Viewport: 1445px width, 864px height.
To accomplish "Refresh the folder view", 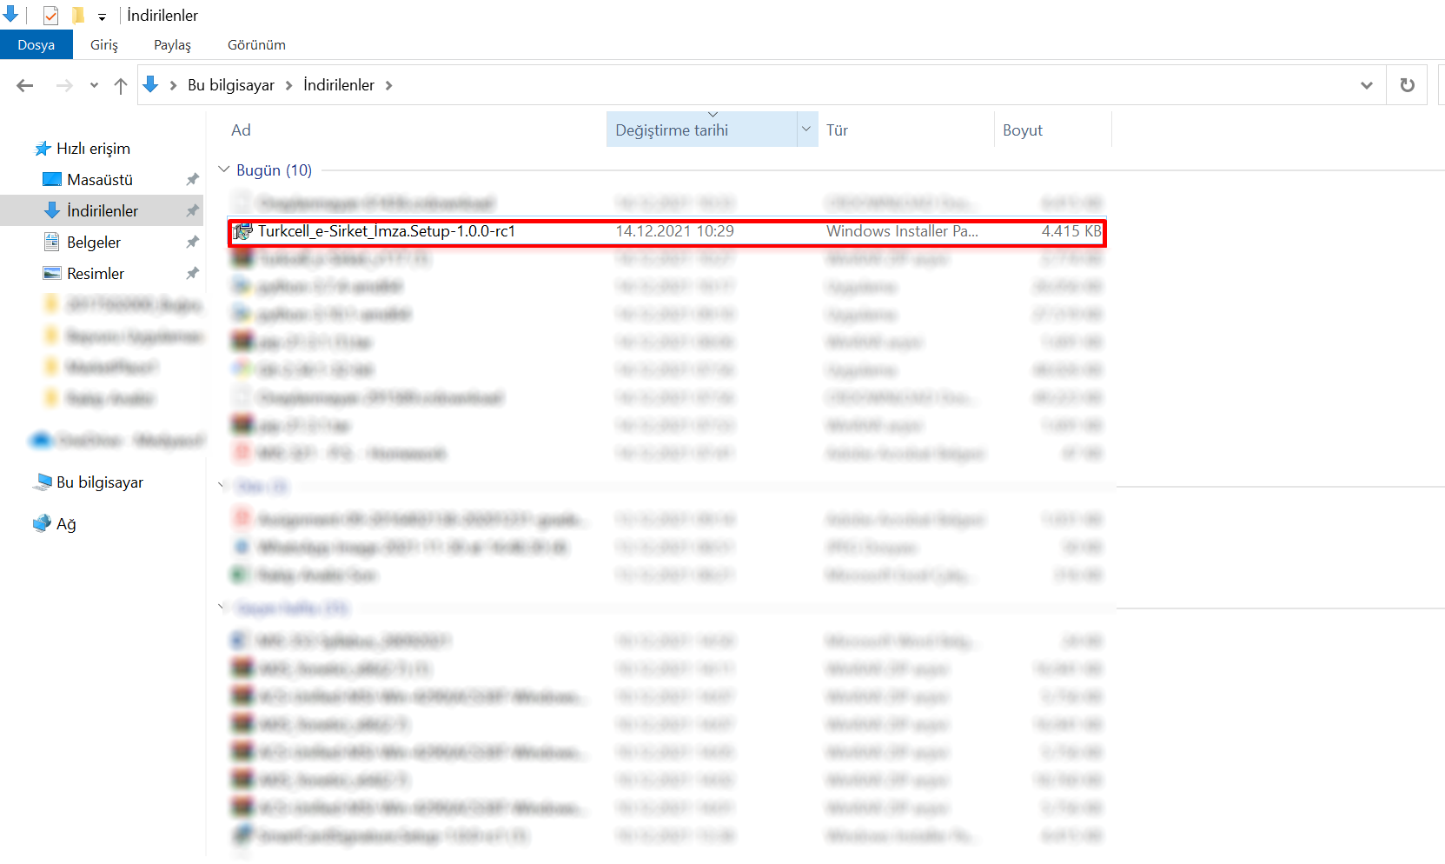I will click(x=1408, y=85).
